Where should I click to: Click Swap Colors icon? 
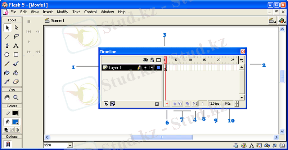[17, 130]
